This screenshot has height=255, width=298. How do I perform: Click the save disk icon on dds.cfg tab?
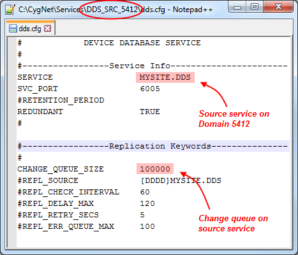pos(13,28)
